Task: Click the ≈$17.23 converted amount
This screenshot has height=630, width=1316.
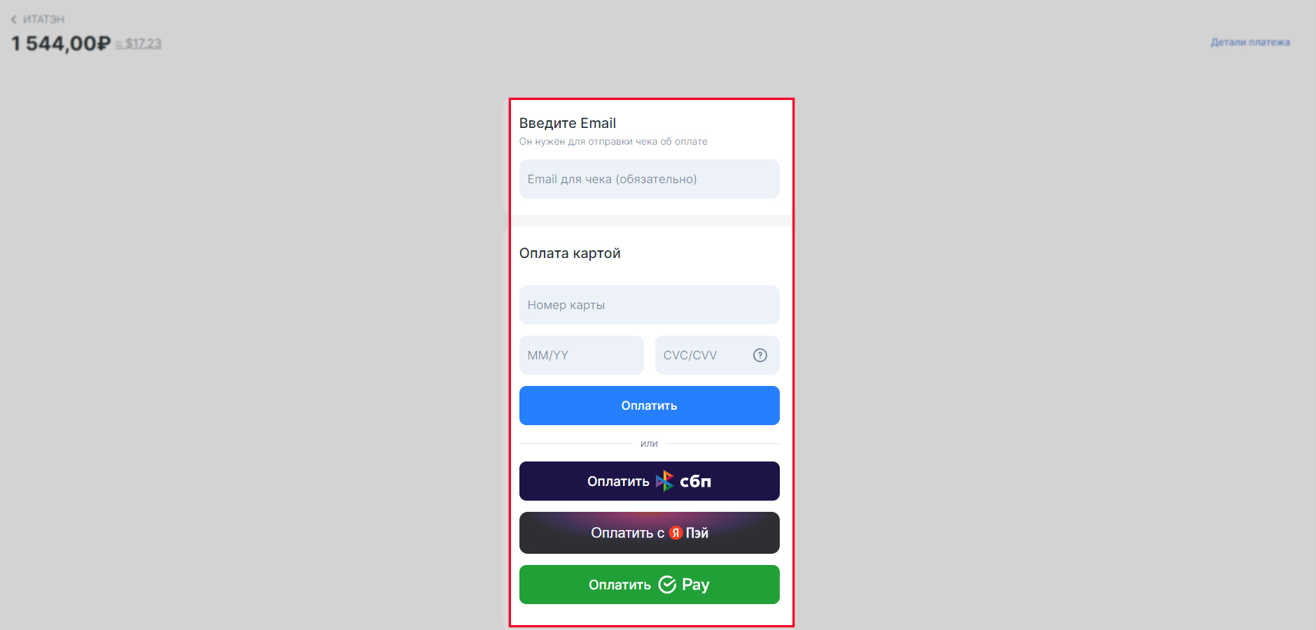Action: tap(139, 43)
